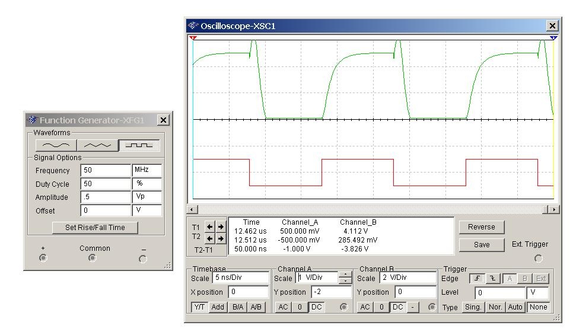This screenshot has height=335, width=573.
Task: Set Channel A coupling to AC
Action: (283, 307)
